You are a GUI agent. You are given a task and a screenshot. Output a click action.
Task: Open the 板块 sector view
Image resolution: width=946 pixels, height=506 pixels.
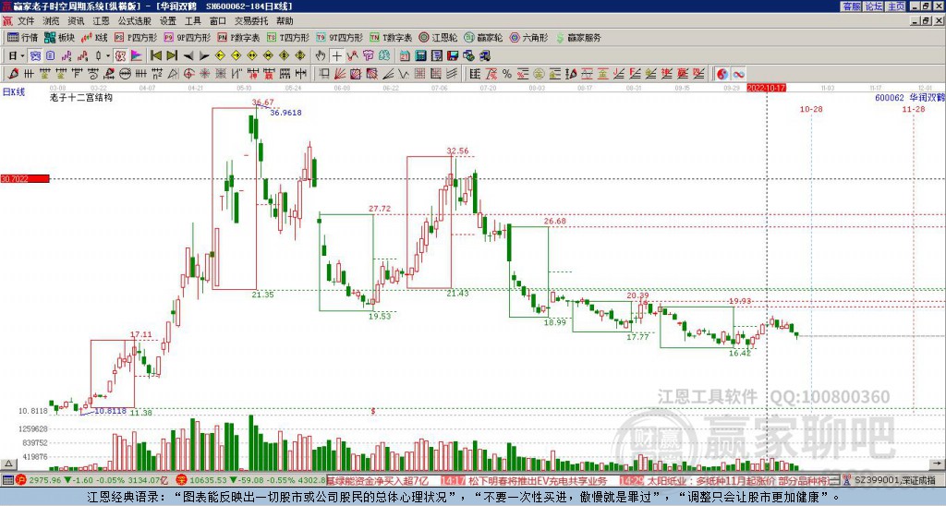click(x=59, y=37)
